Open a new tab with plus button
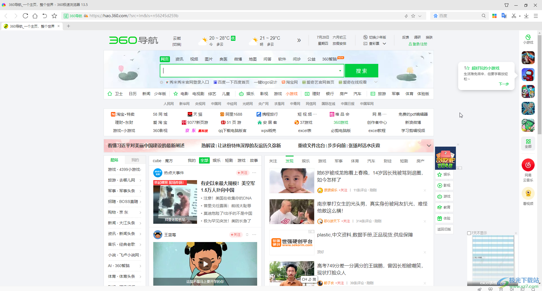 point(68,26)
